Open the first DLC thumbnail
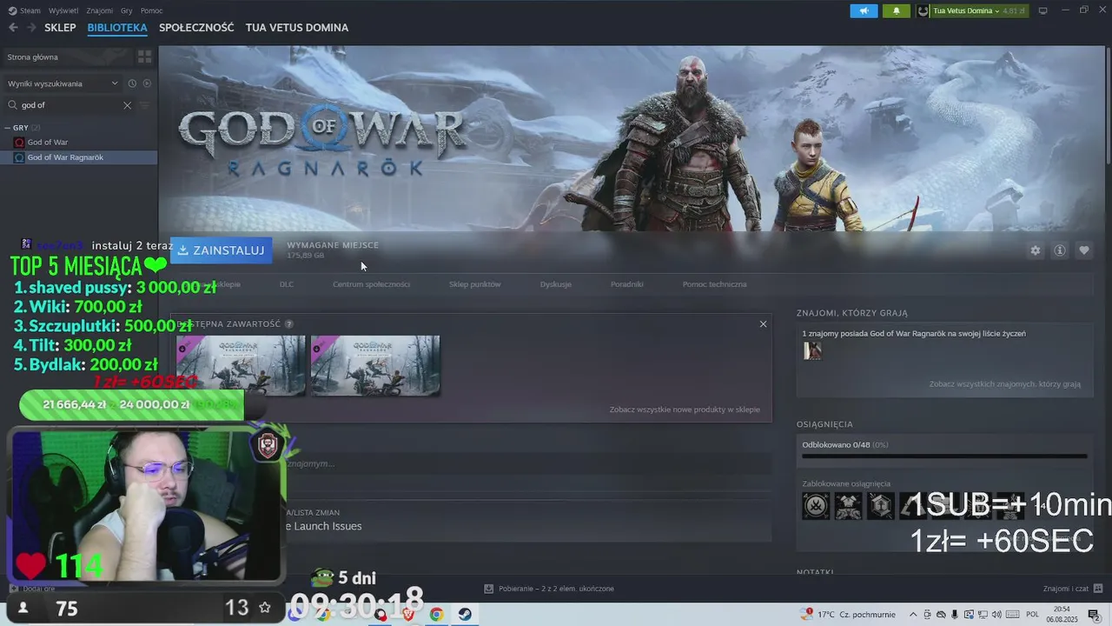This screenshot has width=1112, height=626. coord(242,365)
